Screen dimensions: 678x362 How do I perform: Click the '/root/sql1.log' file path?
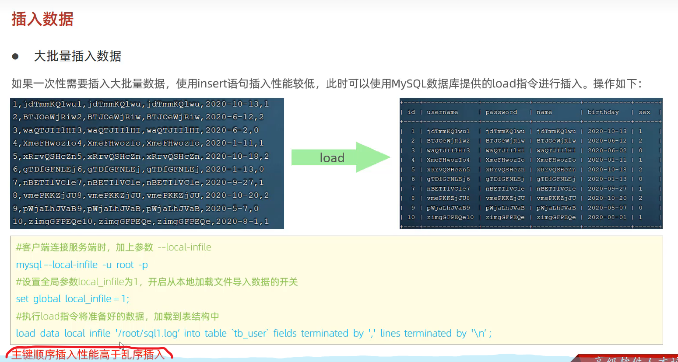(148, 333)
